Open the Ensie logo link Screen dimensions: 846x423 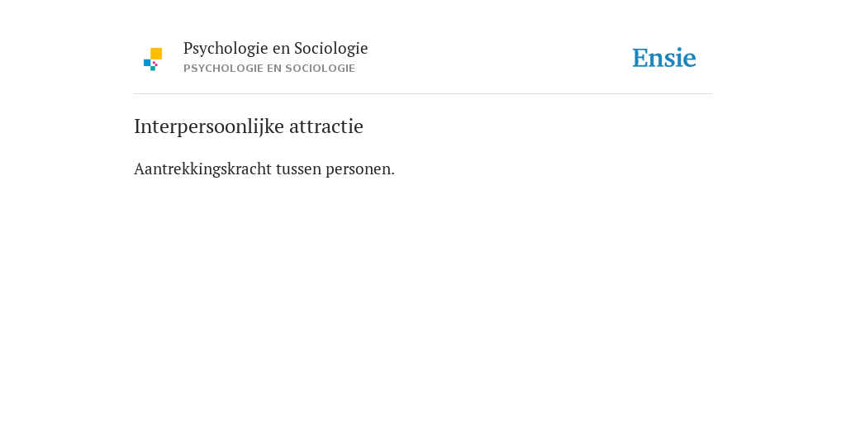tap(664, 58)
